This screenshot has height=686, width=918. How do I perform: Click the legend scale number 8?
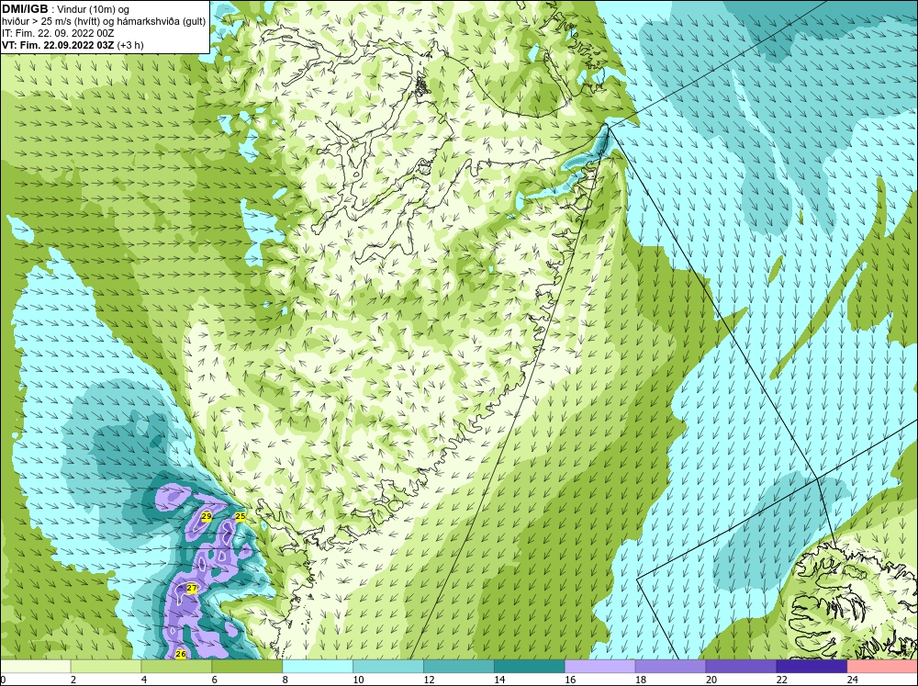tap(285, 680)
